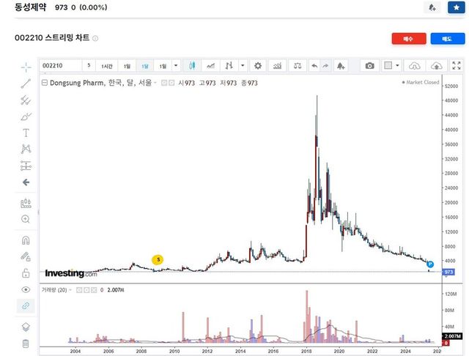Toggle magnet mode

[x=26, y=240]
